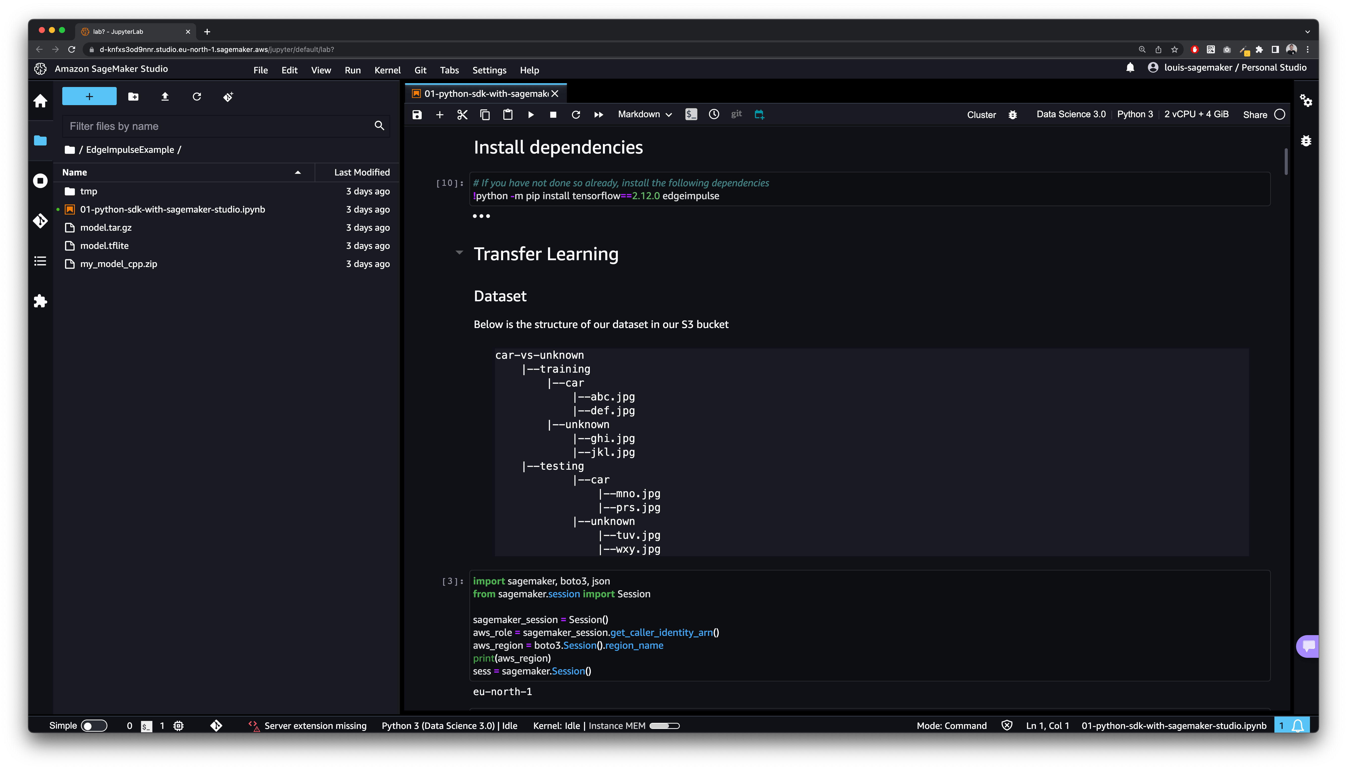Click the Share button
Image resolution: width=1347 pixels, height=770 pixels.
coord(1255,114)
